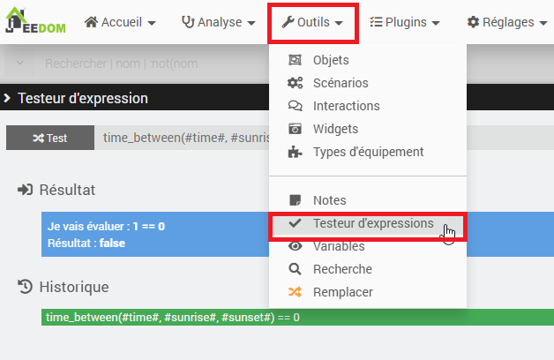Viewport: 554px width, 360px height.
Task: Click the Scénarios gears icon
Action: click(x=296, y=83)
